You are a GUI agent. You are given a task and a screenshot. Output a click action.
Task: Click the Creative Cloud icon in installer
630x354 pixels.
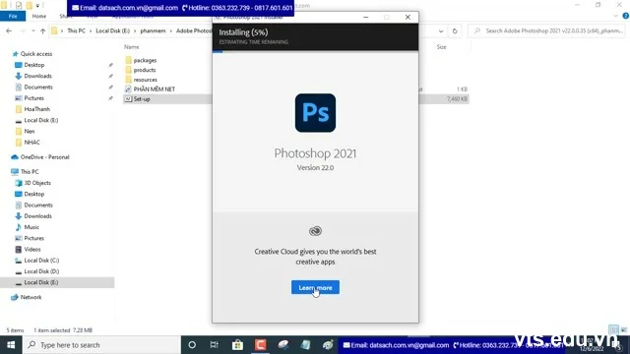pyautogui.click(x=315, y=231)
